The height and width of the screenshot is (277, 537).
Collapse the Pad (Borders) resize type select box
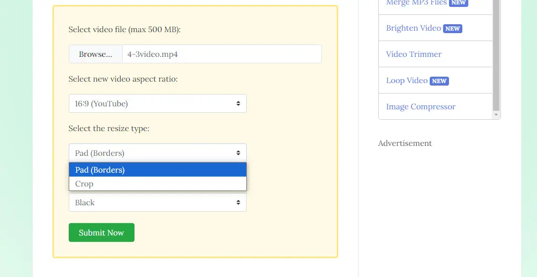pyautogui.click(x=157, y=153)
